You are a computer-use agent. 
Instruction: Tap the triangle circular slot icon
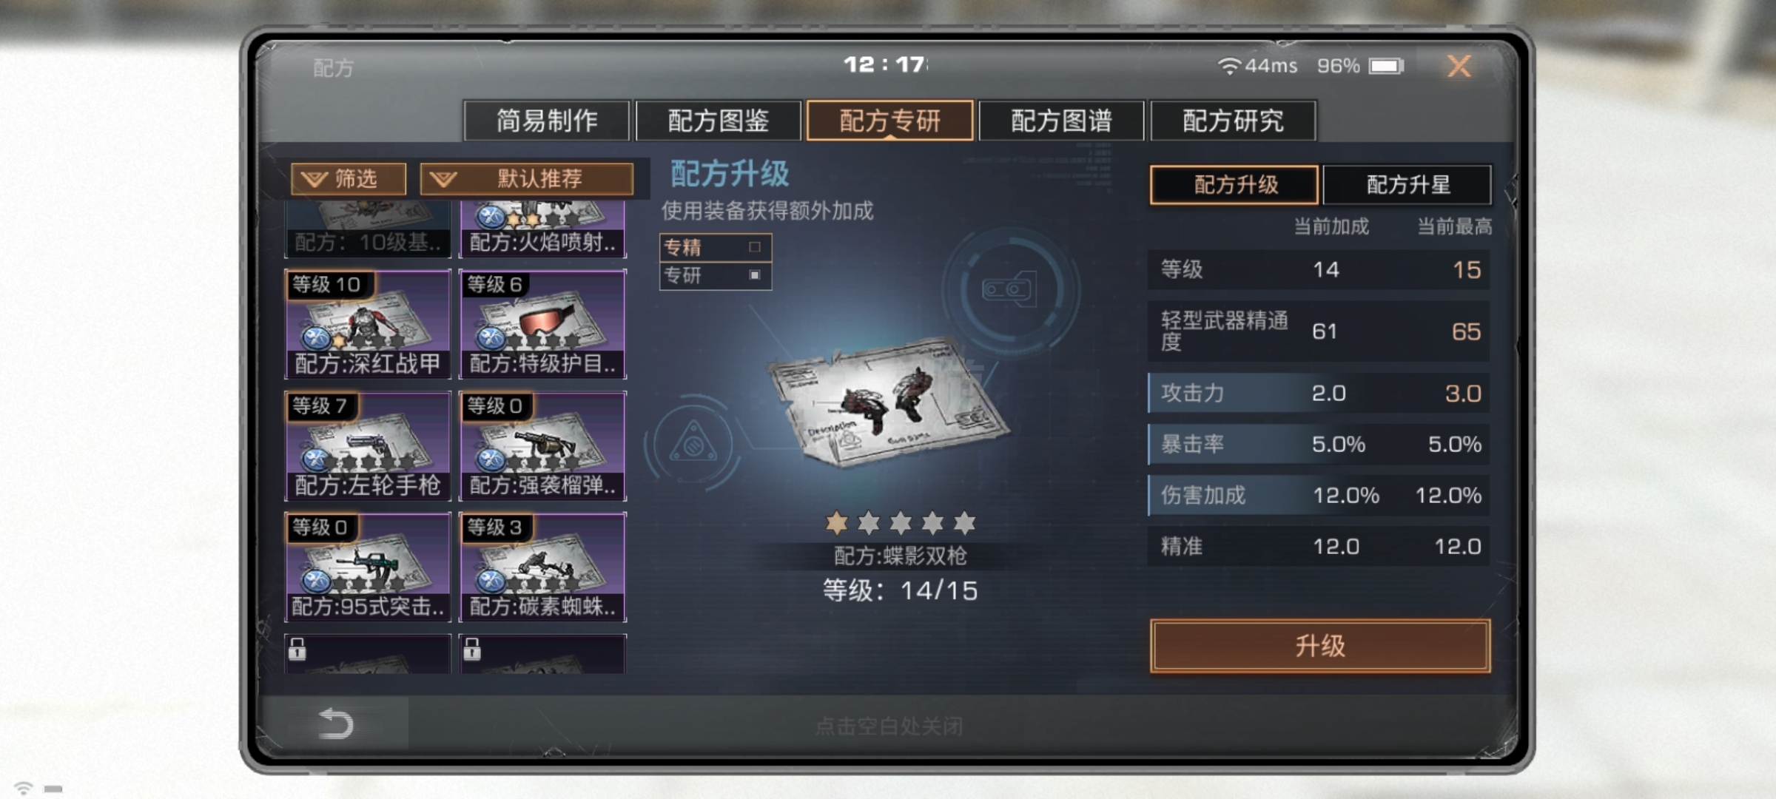[693, 444]
